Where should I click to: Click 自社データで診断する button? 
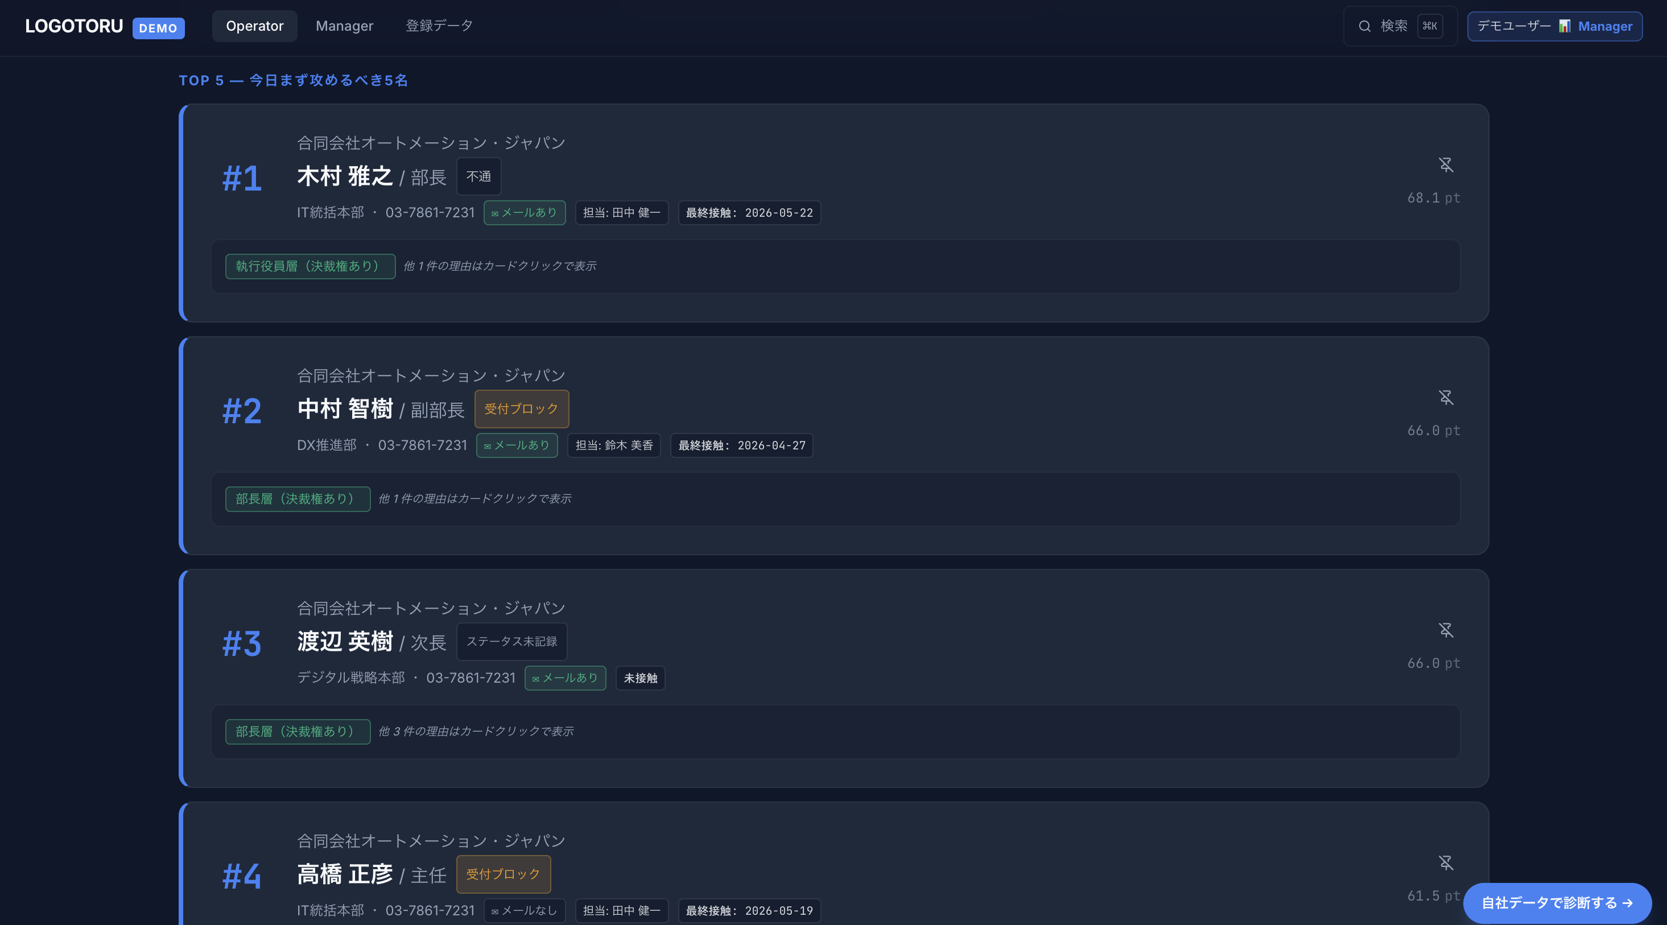coord(1557,902)
